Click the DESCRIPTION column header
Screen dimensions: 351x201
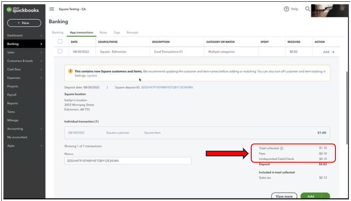tap(161, 42)
